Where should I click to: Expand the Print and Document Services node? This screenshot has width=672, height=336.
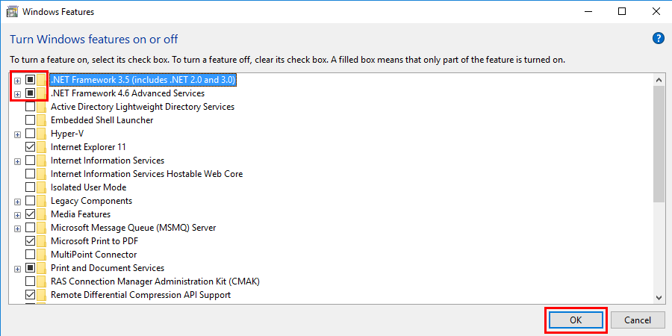[18, 269]
